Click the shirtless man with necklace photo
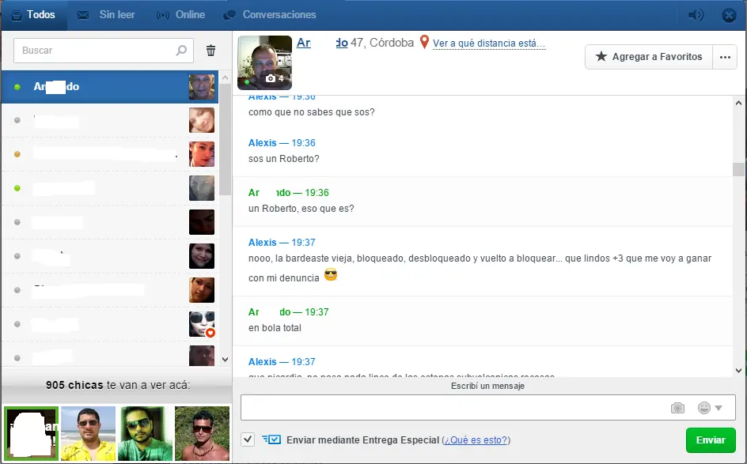The height and width of the screenshot is (464, 747). (202, 433)
